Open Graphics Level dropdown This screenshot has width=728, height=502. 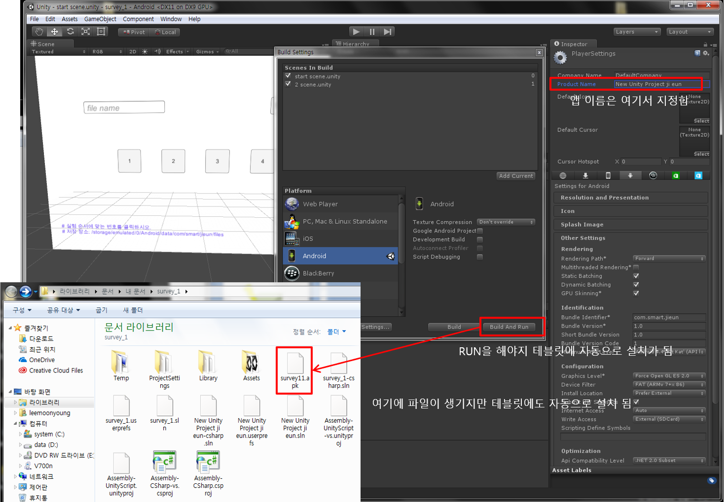(x=669, y=376)
